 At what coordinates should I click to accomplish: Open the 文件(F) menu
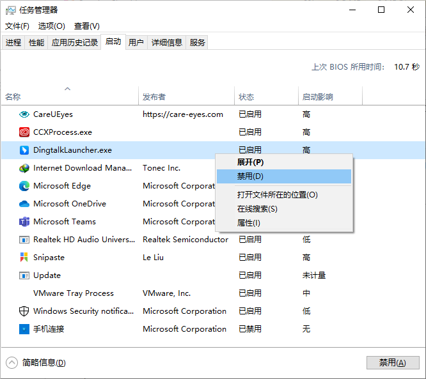[x=17, y=26]
